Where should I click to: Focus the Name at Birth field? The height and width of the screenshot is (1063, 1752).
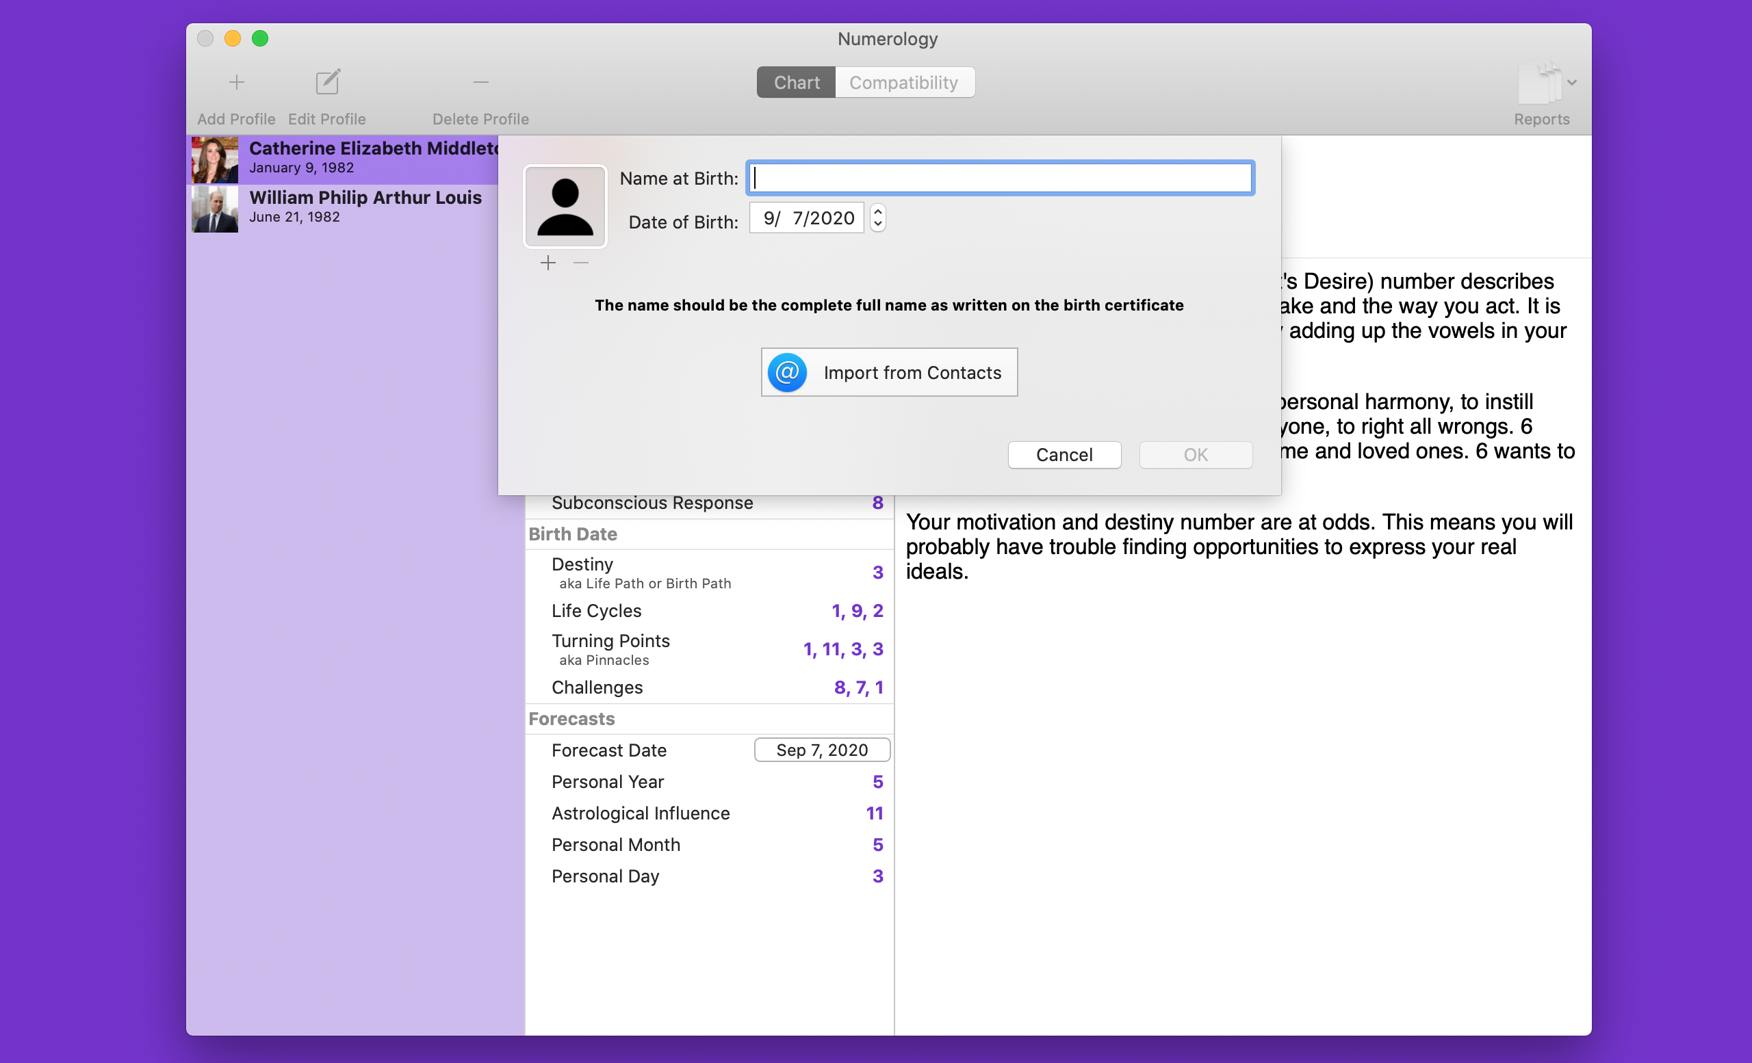coord(1000,178)
